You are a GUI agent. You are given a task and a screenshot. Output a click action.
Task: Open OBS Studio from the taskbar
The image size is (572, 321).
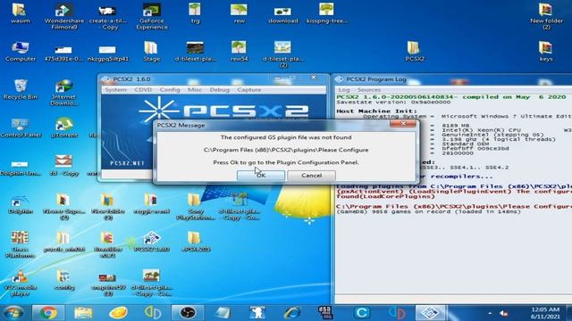(188, 313)
